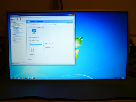The width and height of the screenshot is (136, 102).
Task: Select the highlighted native resolution list entry
Action: [36, 45]
